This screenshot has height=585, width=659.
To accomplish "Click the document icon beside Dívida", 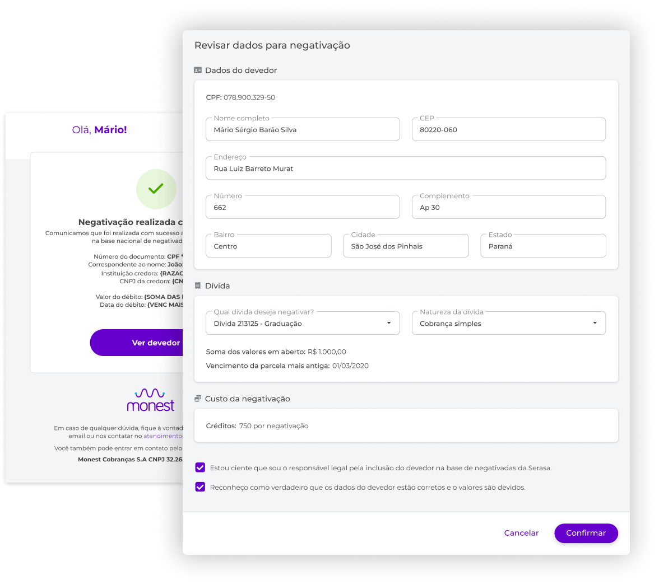I will [x=197, y=286].
